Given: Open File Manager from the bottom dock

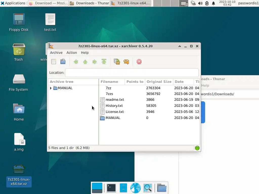Looking at the screenshot, I should point(123,188).
